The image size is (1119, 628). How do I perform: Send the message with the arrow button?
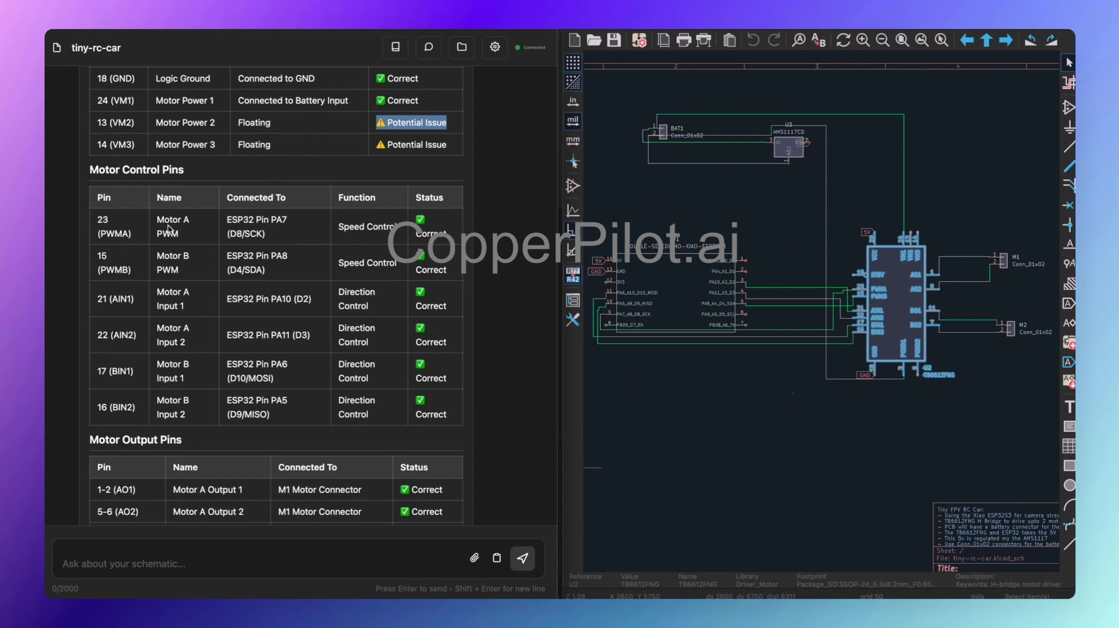(522, 558)
